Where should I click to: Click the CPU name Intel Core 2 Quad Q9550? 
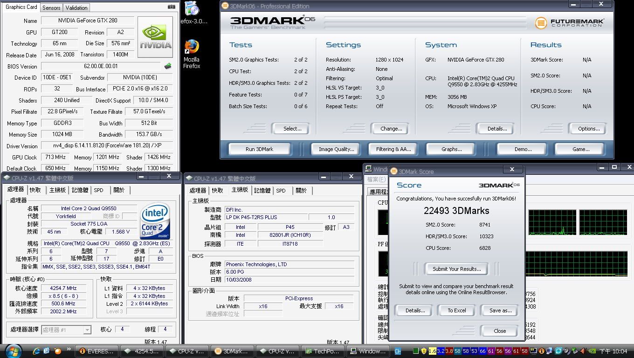pyautogui.click(x=89, y=208)
